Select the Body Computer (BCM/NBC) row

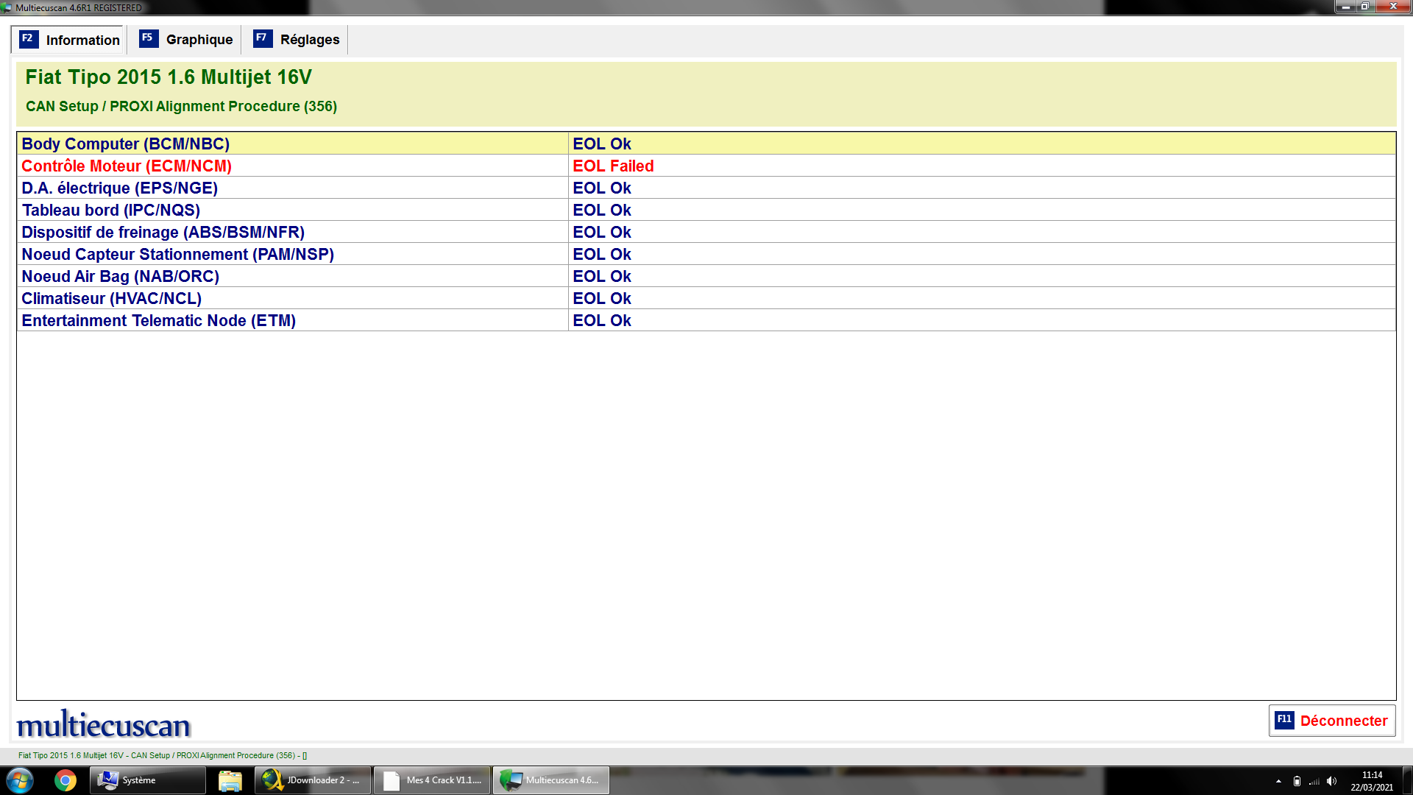[x=126, y=144]
